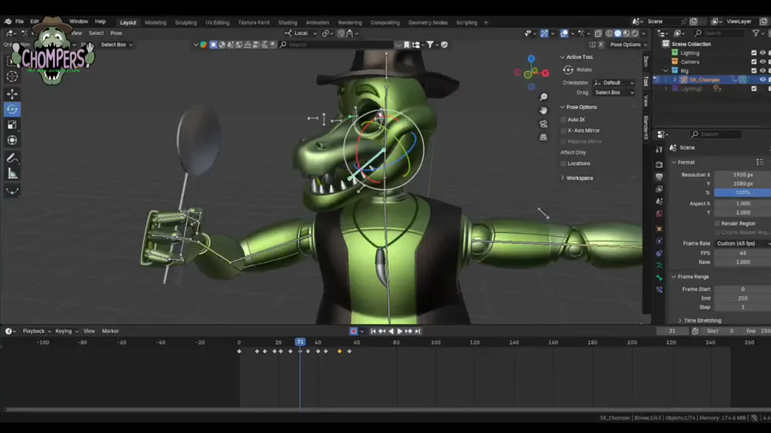Activate the Transform tool in toolbar
The width and height of the screenshot is (771, 433).
(12, 140)
